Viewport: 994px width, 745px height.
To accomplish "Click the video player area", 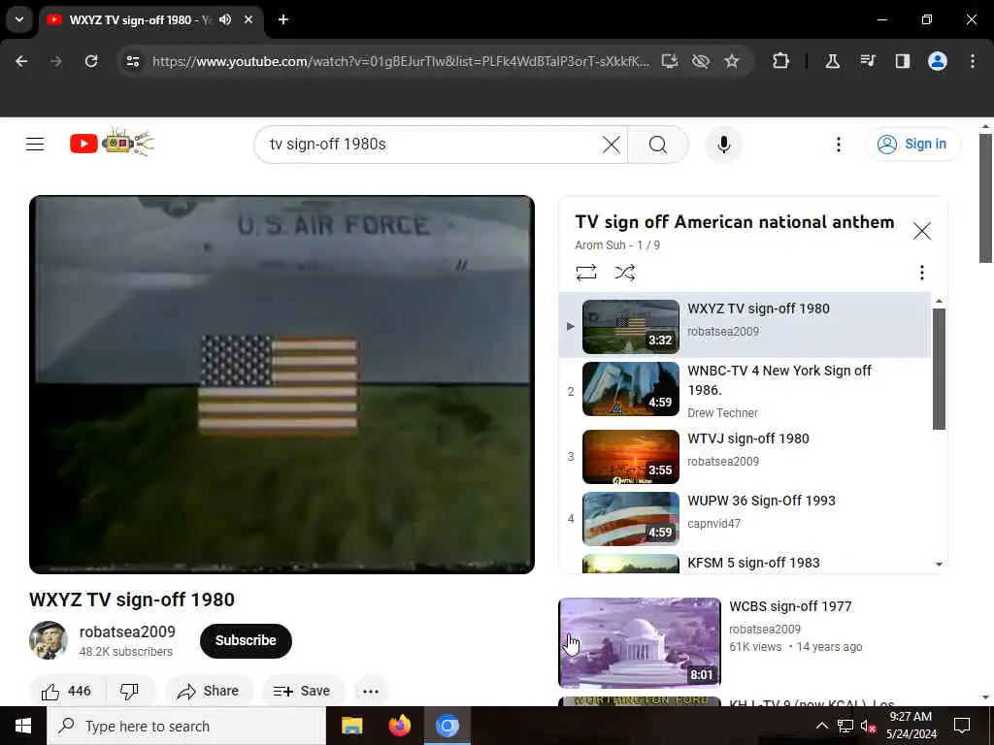I will pyautogui.click(x=282, y=384).
